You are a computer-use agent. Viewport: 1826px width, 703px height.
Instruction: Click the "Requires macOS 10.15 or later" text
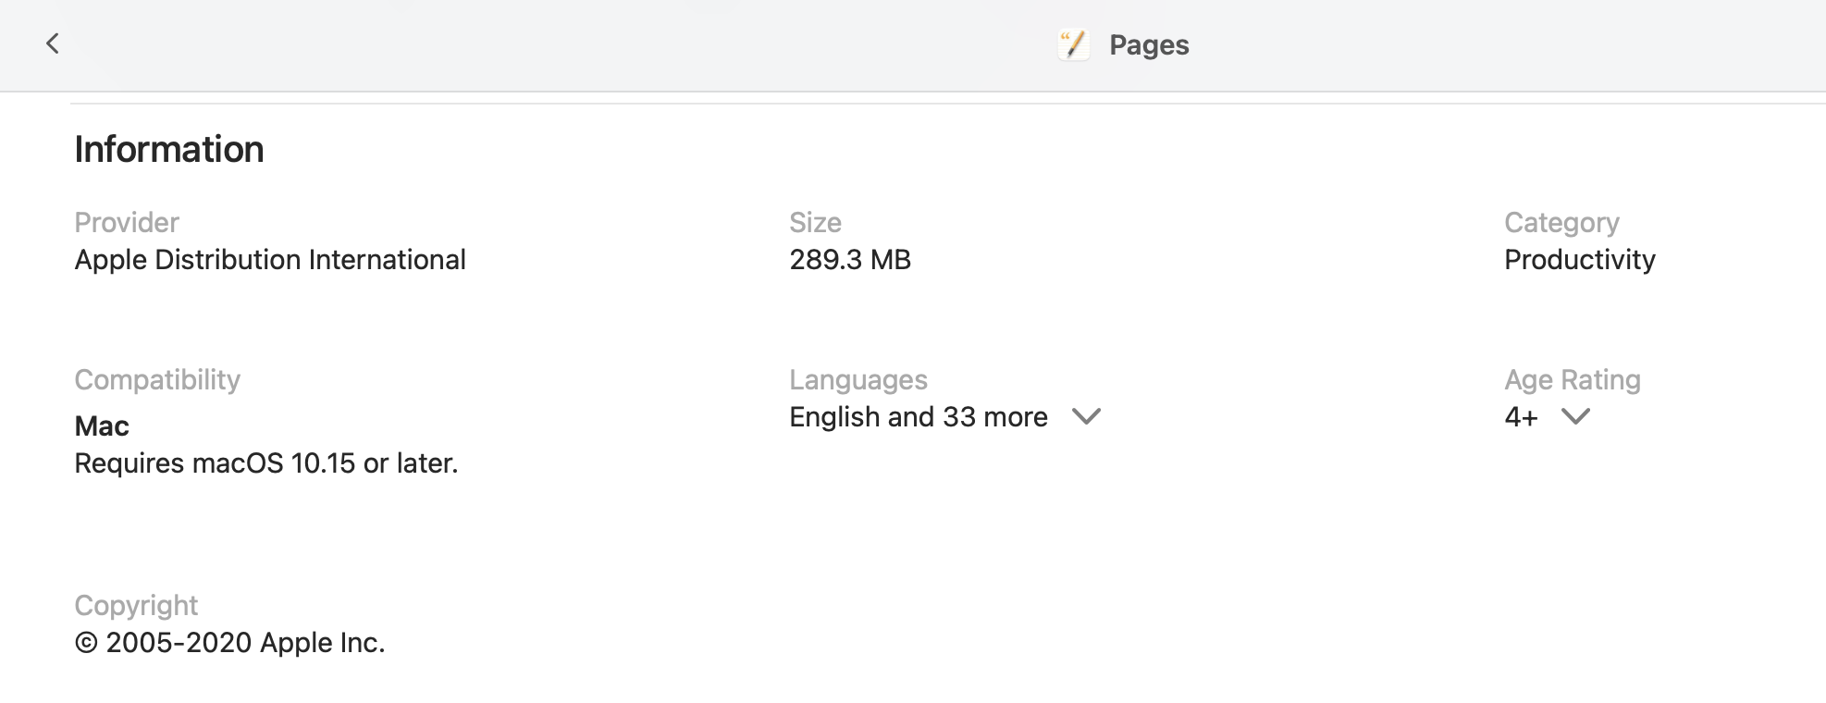pyautogui.click(x=266, y=462)
